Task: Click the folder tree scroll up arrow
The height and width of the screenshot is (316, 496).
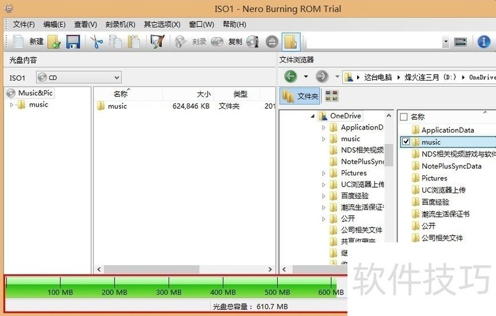Action: pyautogui.click(x=389, y=116)
